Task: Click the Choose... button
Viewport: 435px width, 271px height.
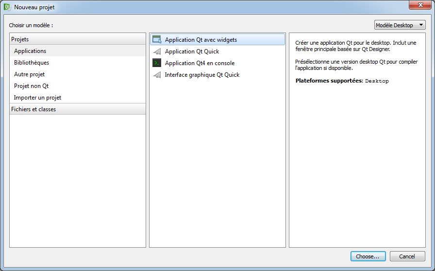Action: 368,256
